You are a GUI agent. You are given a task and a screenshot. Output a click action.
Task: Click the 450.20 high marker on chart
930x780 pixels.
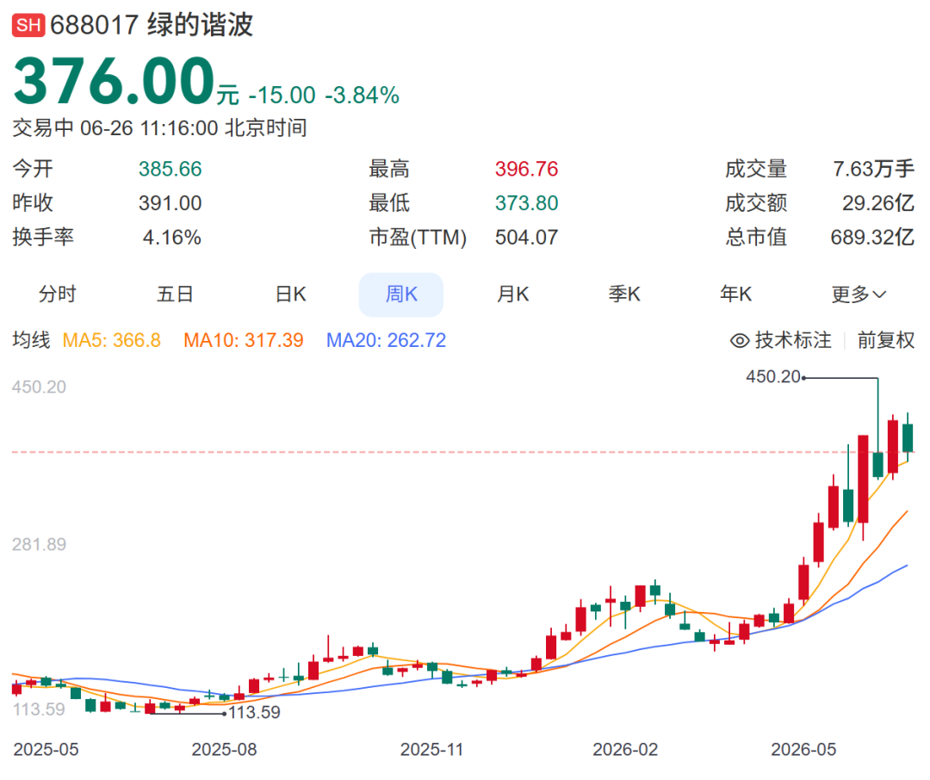click(x=773, y=376)
